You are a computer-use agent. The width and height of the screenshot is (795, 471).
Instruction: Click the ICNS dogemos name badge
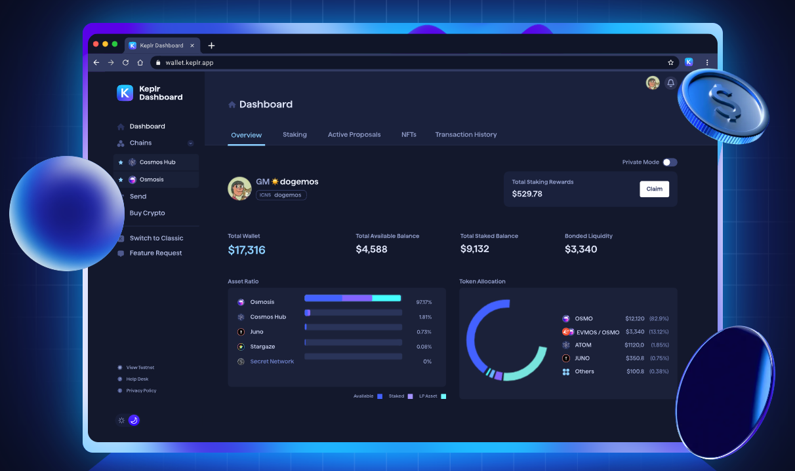[281, 195]
